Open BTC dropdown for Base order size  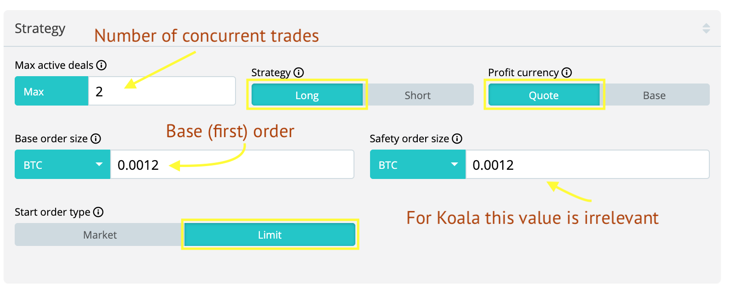pos(62,165)
